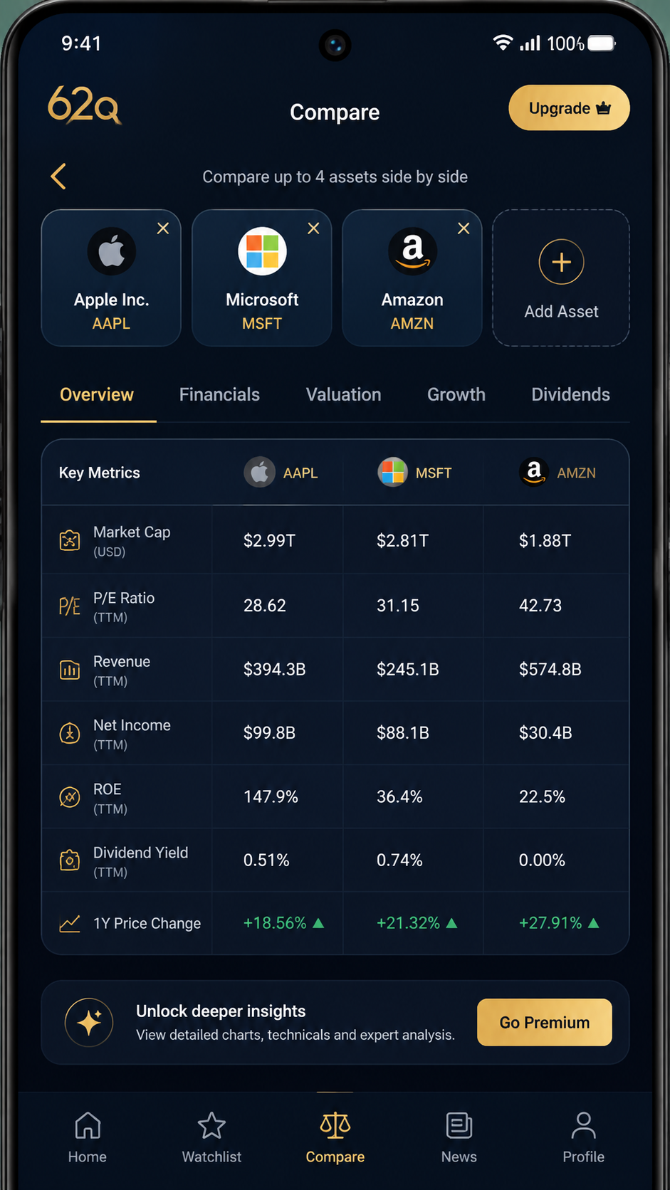Tap the Compare page title
The width and height of the screenshot is (670, 1190).
click(335, 112)
